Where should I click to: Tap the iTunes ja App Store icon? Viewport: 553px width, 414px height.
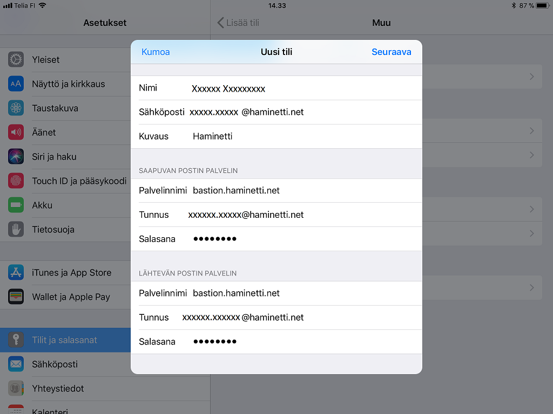click(16, 272)
